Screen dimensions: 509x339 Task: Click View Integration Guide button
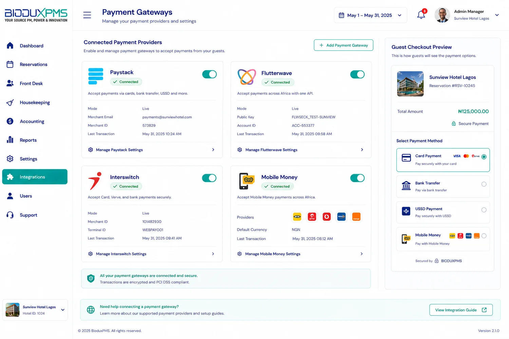(x=461, y=310)
